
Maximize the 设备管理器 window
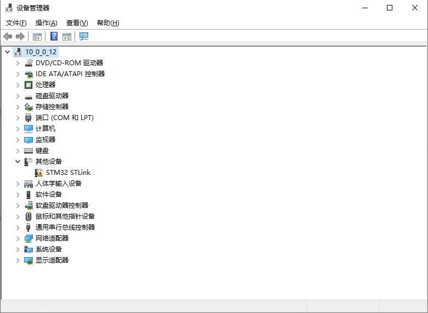pos(390,8)
